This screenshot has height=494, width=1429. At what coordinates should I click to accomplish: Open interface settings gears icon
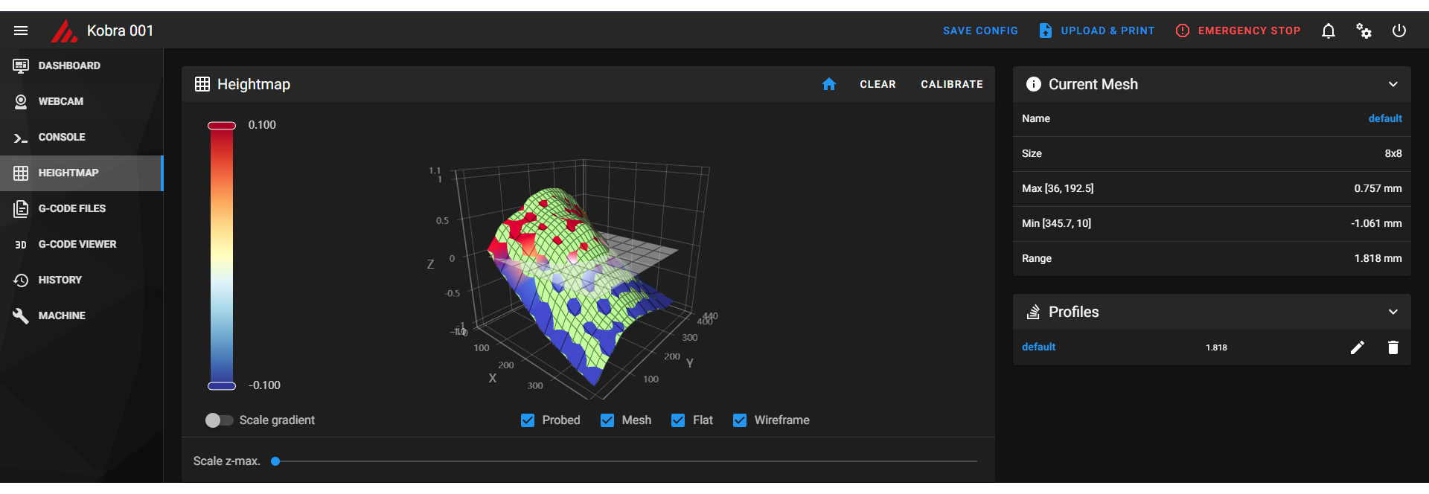pos(1364,31)
